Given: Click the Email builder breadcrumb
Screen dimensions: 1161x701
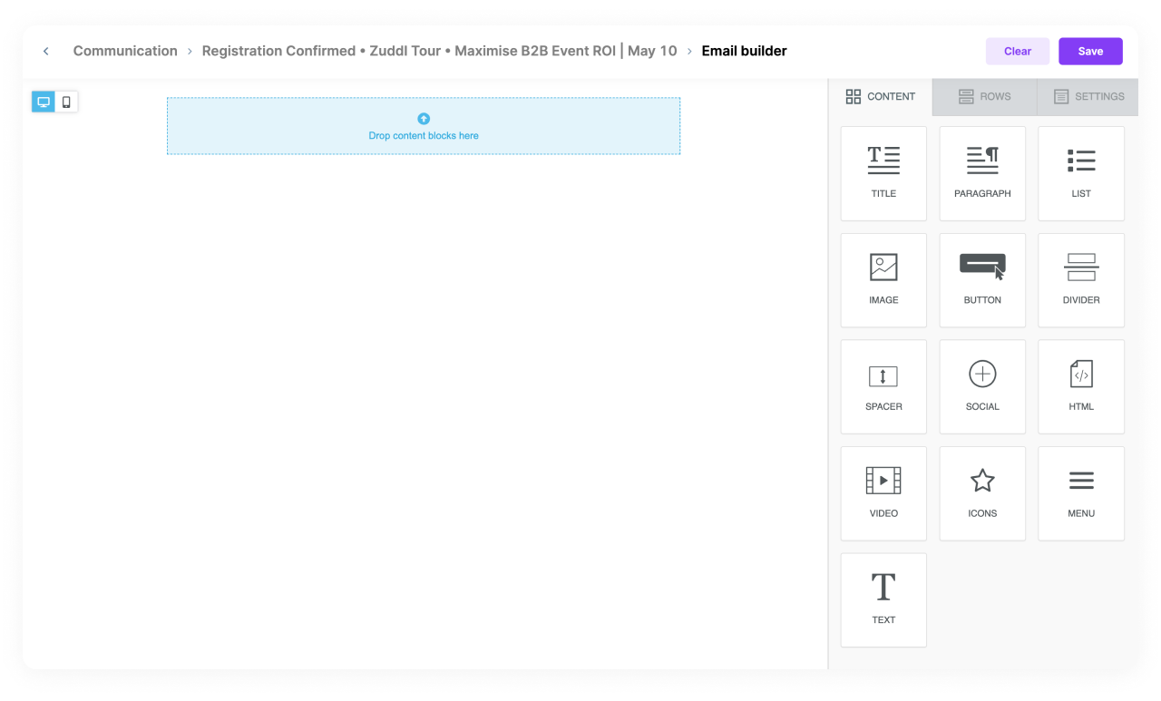Looking at the screenshot, I should tap(744, 51).
